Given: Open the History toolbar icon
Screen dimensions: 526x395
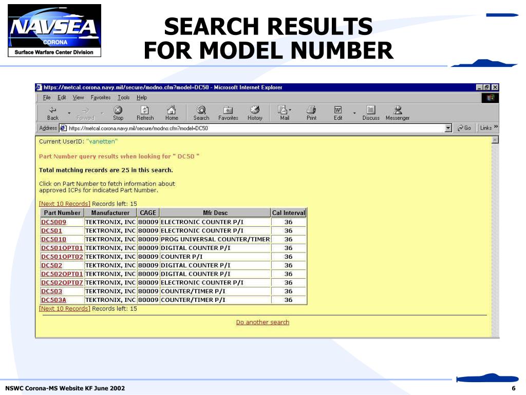Looking at the screenshot, I should click(255, 110).
